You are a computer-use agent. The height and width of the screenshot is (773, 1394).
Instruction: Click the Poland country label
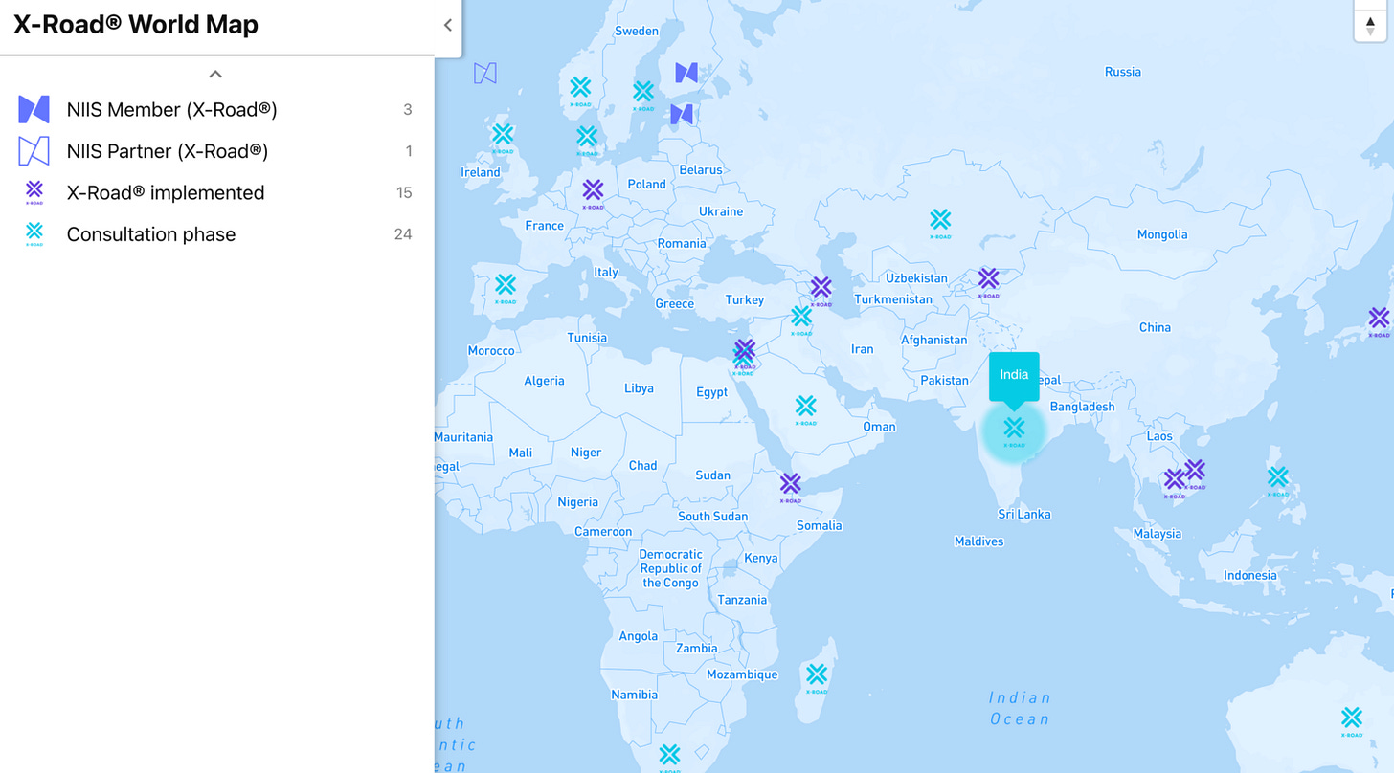click(646, 185)
